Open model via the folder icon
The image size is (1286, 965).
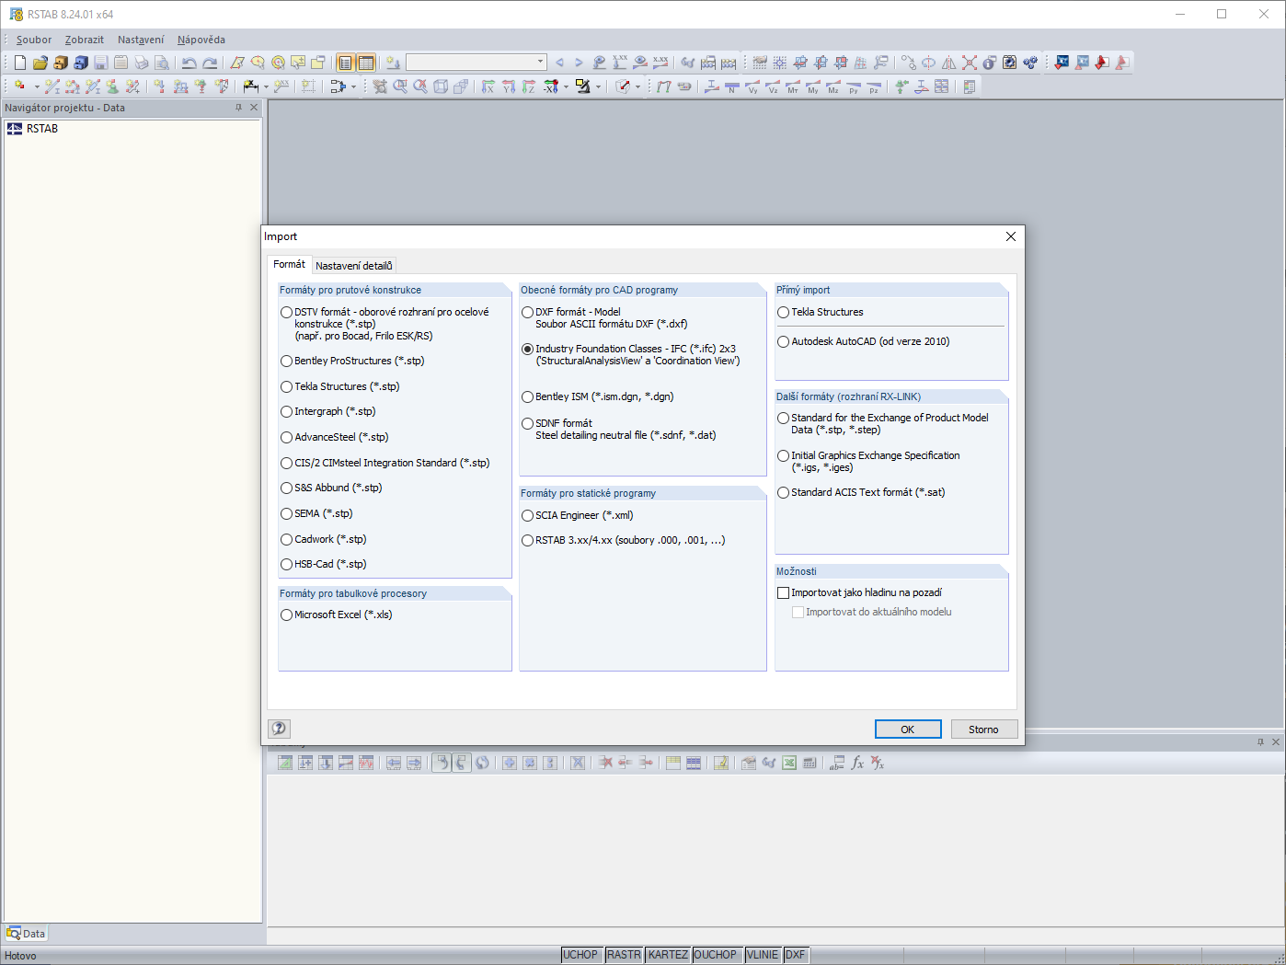40,63
